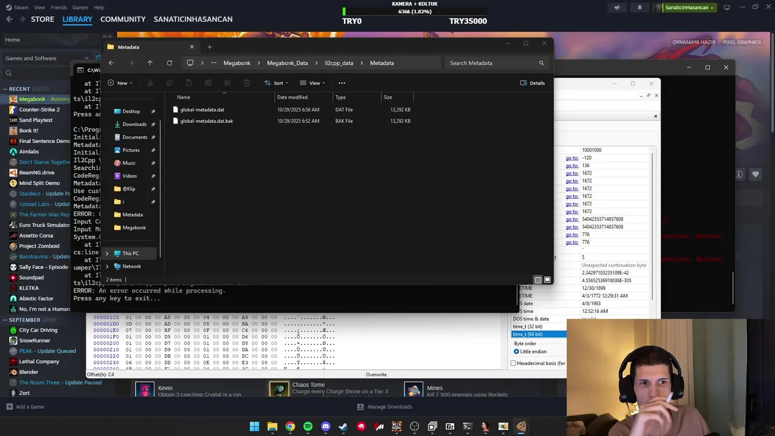Open Google Chrome from the taskbar
The height and width of the screenshot is (436, 775).
[290, 427]
